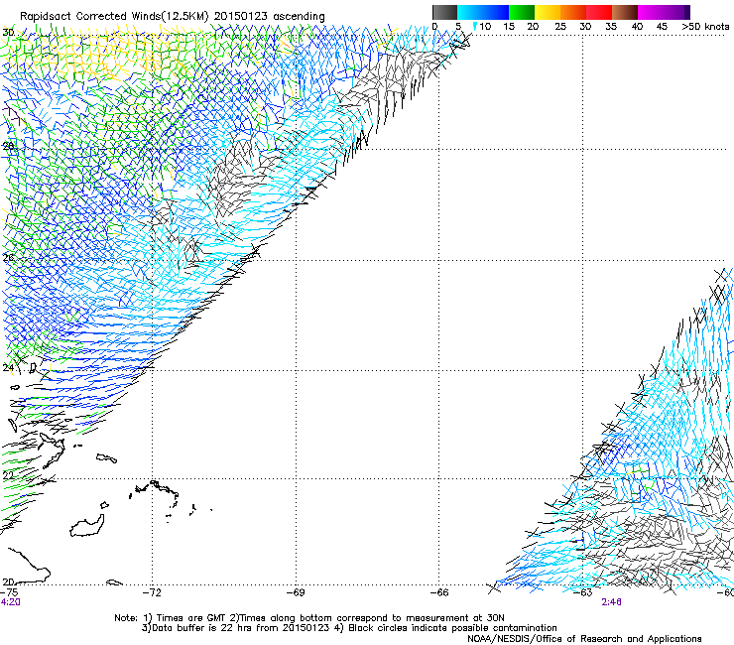Click the yellow 20-25 knots legend swatch
734x645 pixels.
(548, 12)
